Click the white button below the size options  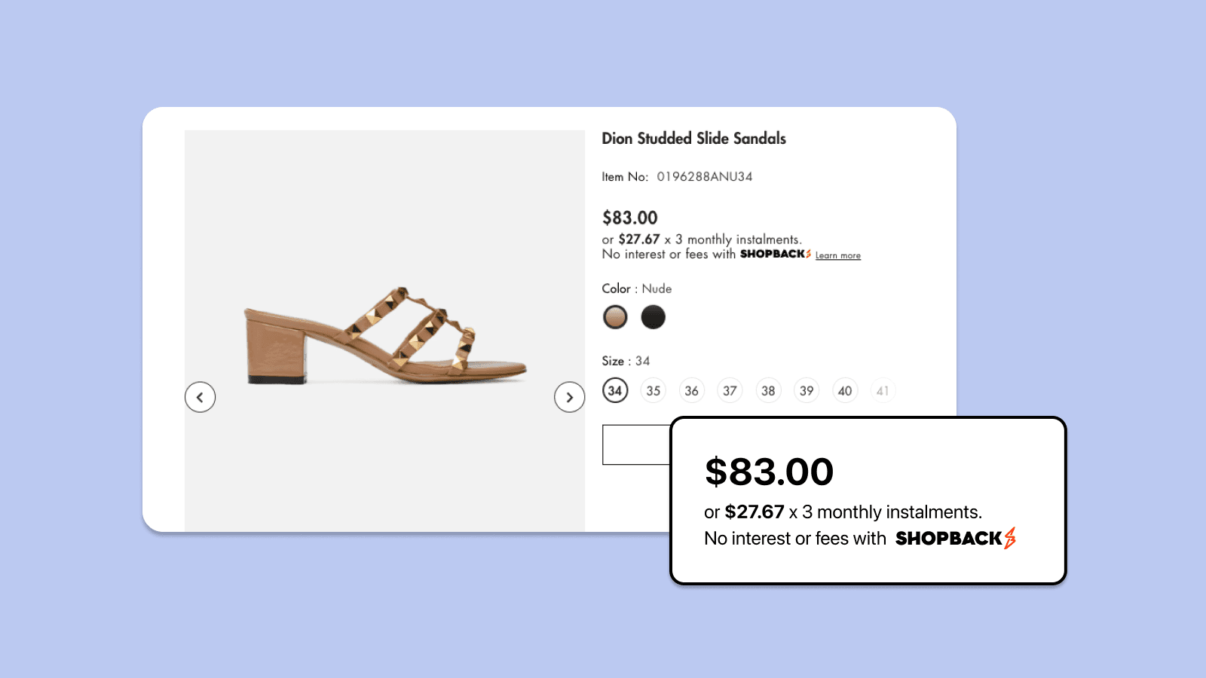tap(637, 445)
